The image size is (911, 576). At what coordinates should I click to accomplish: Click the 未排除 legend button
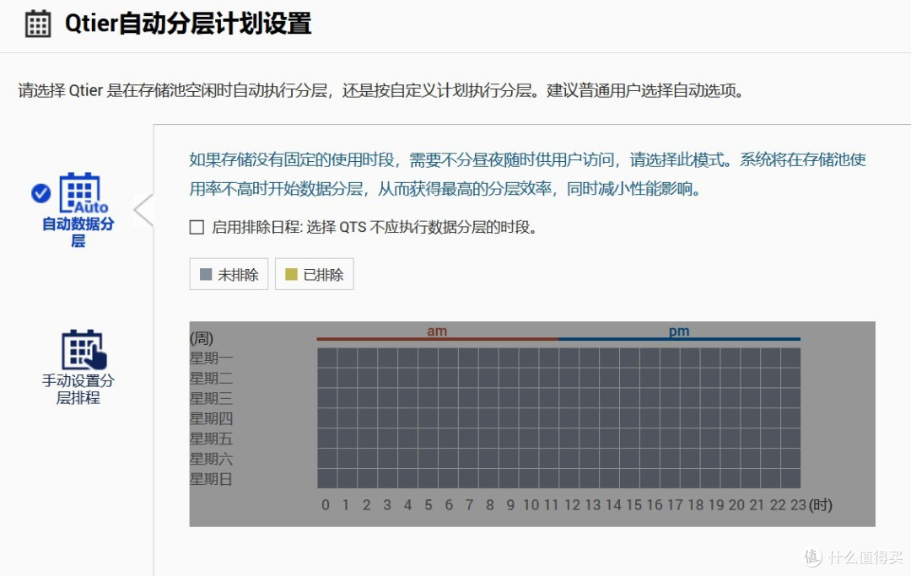[x=229, y=274]
